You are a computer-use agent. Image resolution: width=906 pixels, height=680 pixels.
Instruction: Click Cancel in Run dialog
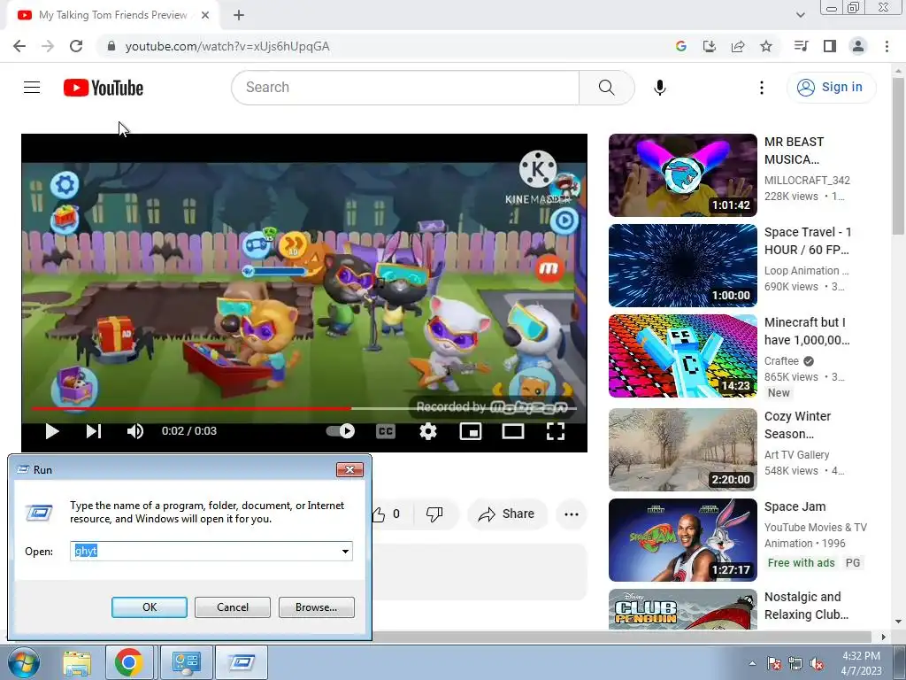pyautogui.click(x=233, y=607)
